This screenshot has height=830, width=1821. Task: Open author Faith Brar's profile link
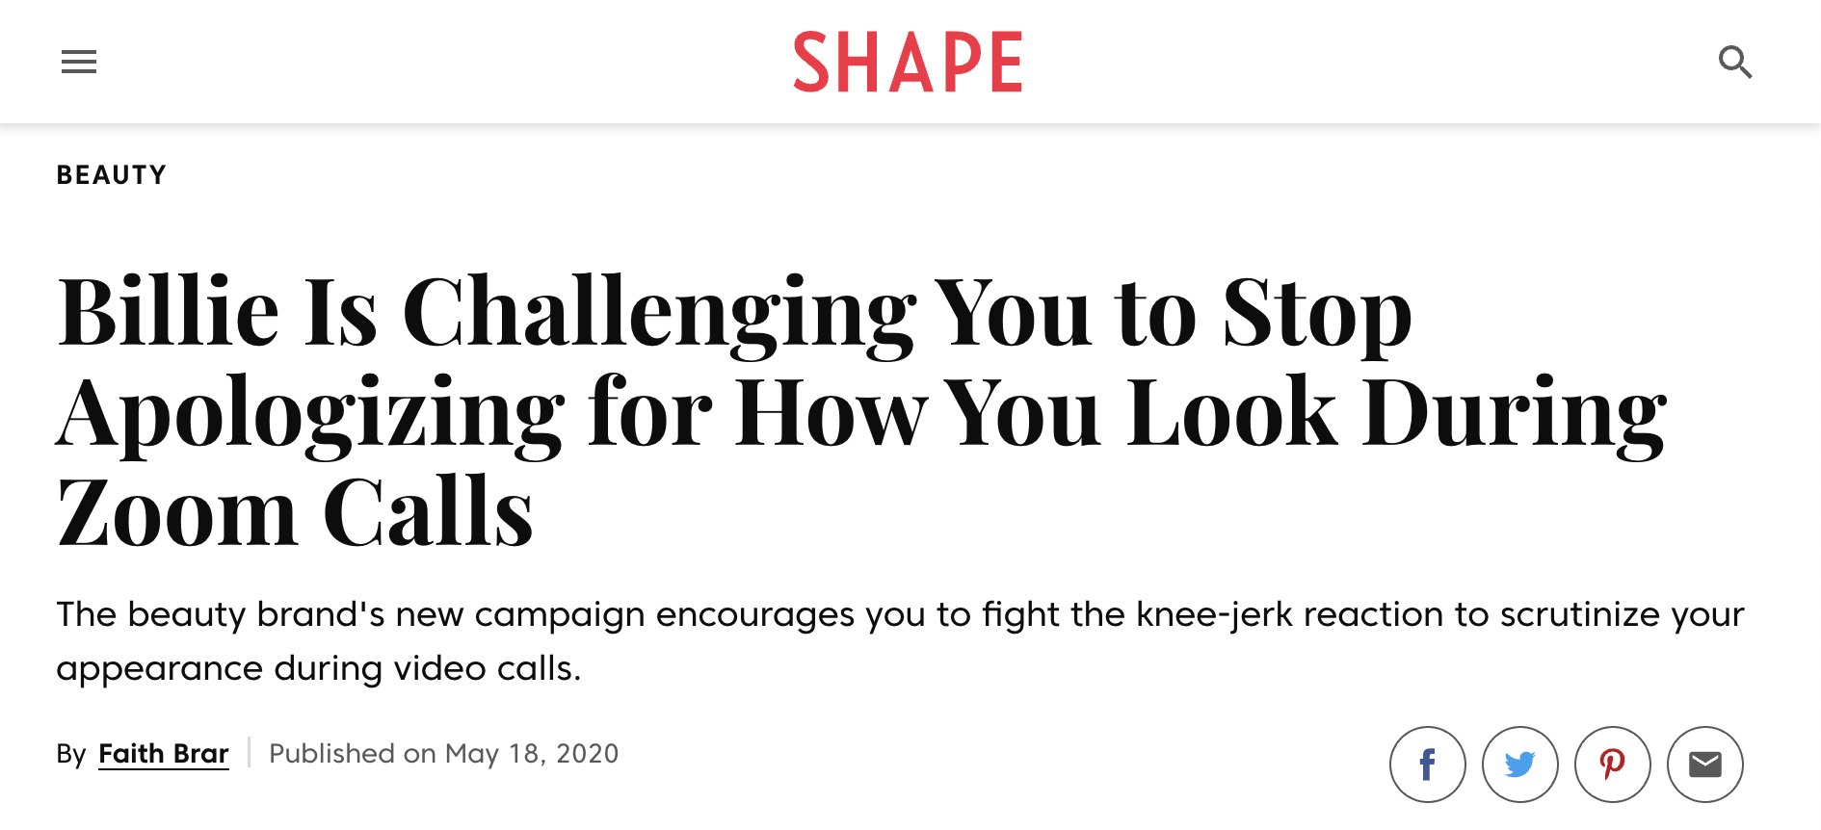pos(164,753)
